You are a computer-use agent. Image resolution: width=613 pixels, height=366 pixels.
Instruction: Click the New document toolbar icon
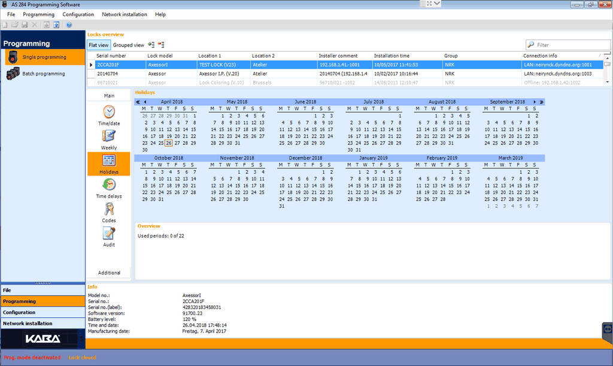pyautogui.click(x=5, y=25)
